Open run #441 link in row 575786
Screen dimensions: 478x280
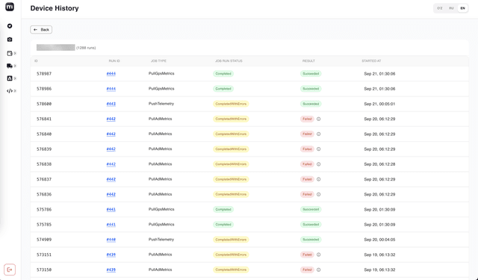[x=111, y=209]
